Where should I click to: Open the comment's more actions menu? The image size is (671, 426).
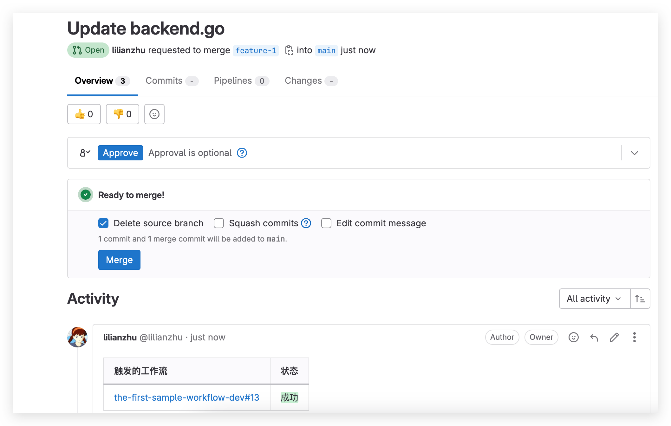[x=635, y=337]
